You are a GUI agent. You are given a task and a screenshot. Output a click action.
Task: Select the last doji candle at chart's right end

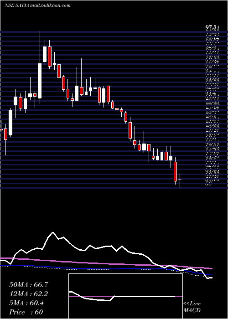(180, 180)
